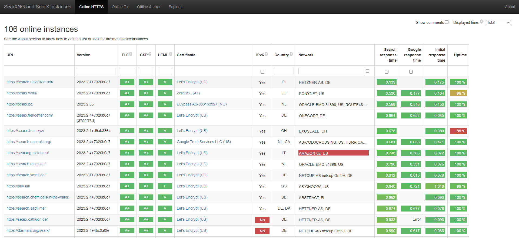
Task: Click the ZeroSSL (AT) certificate link
Action: point(188,93)
